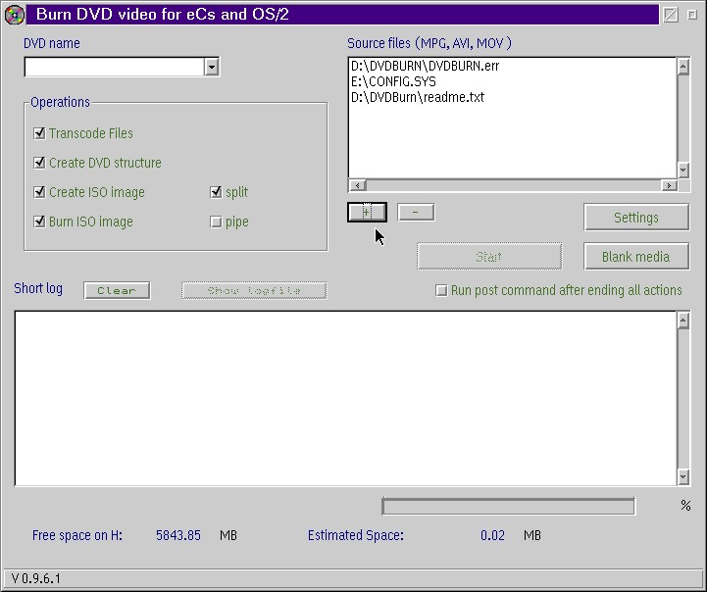Click the estimated space value 0.02
The width and height of the screenshot is (707, 592).
tap(492, 535)
